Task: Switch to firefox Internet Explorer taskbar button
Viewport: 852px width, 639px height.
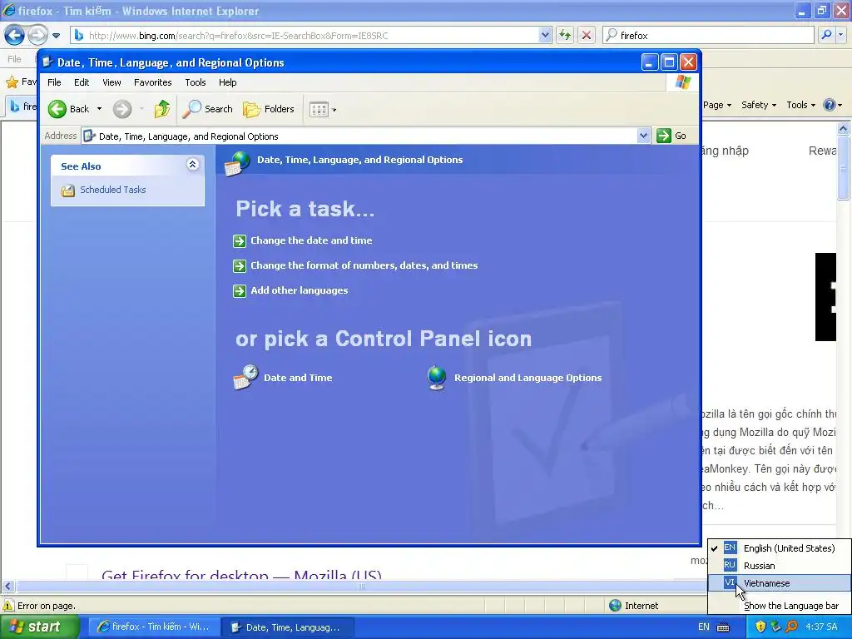Action: point(154,627)
